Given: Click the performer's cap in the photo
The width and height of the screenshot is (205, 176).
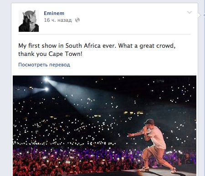Looking at the screenshot, I should 149,121.
